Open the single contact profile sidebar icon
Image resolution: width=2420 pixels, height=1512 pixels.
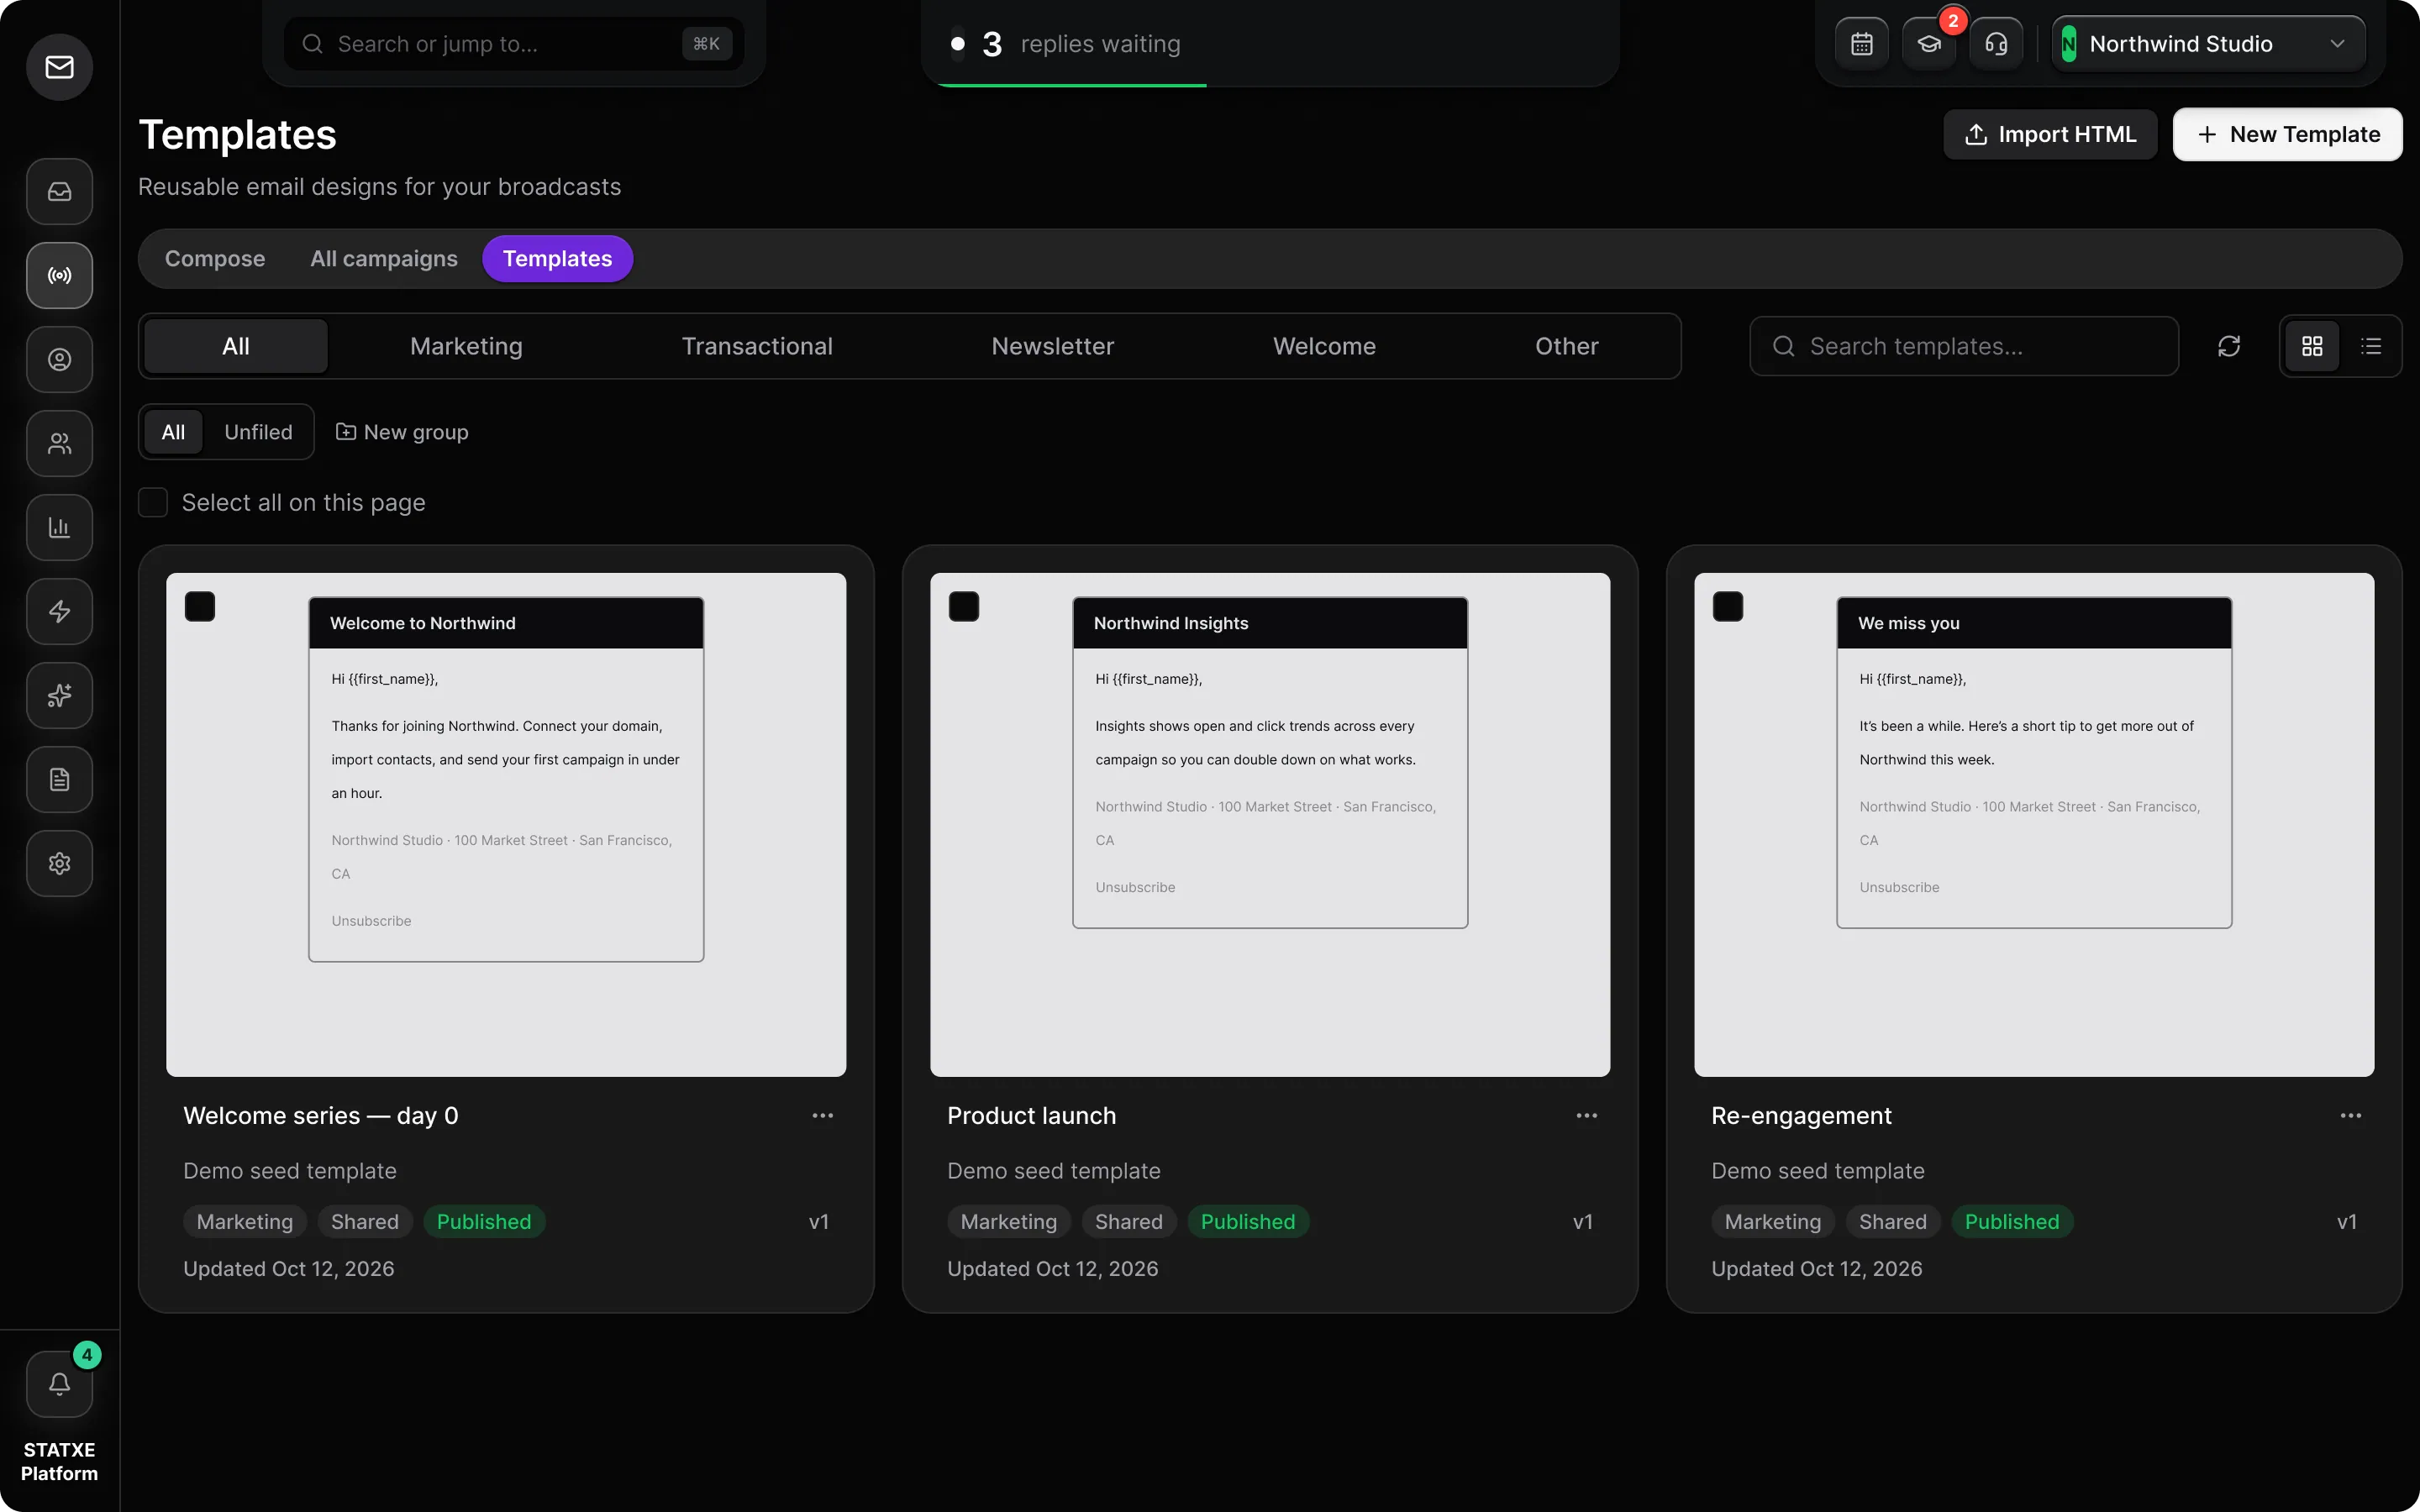pos(60,360)
